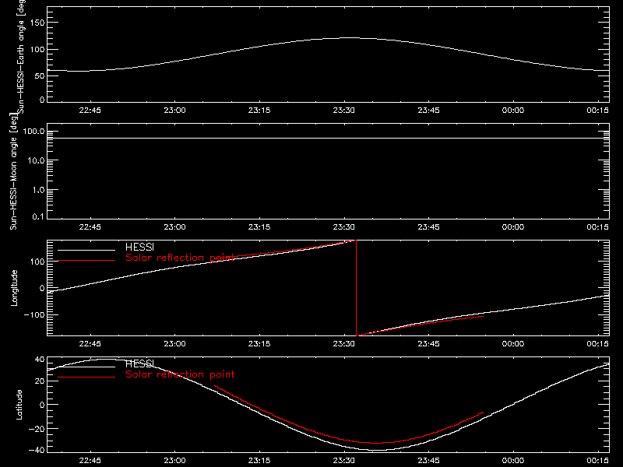Click red legend line in Latitude plot

click(x=86, y=377)
